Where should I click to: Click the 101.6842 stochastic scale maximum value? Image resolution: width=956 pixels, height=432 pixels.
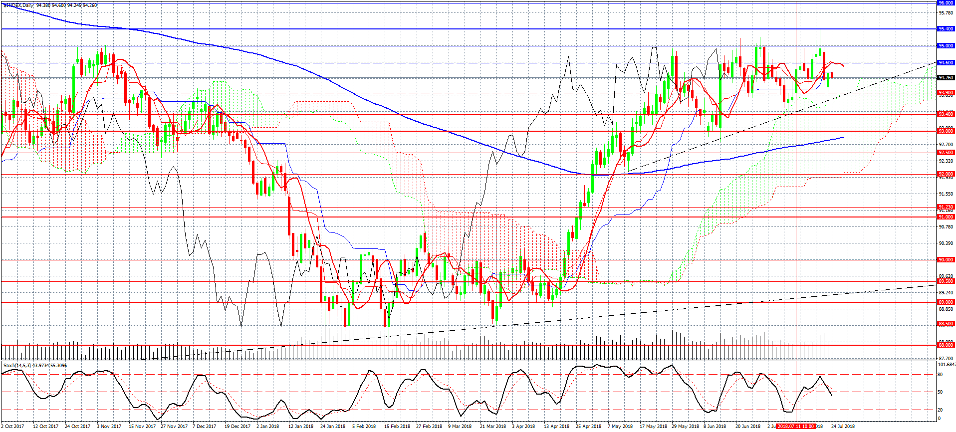point(947,365)
